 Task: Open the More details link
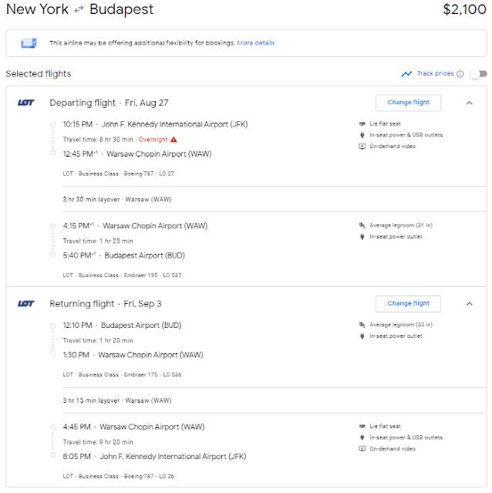point(256,43)
